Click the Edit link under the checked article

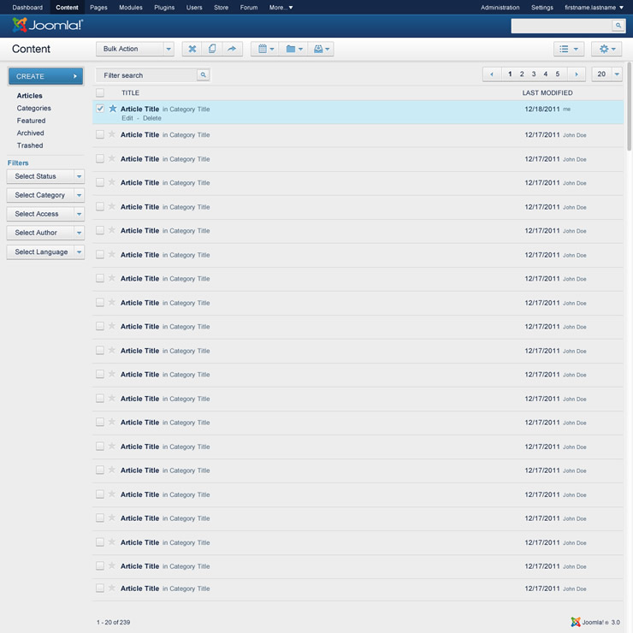pyautogui.click(x=127, y=118)
